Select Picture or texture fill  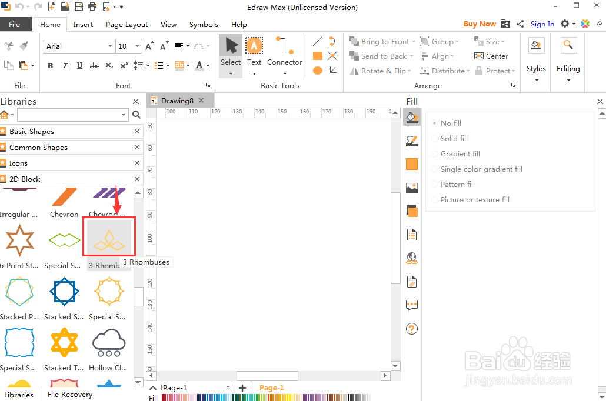(x=470, y=200)
